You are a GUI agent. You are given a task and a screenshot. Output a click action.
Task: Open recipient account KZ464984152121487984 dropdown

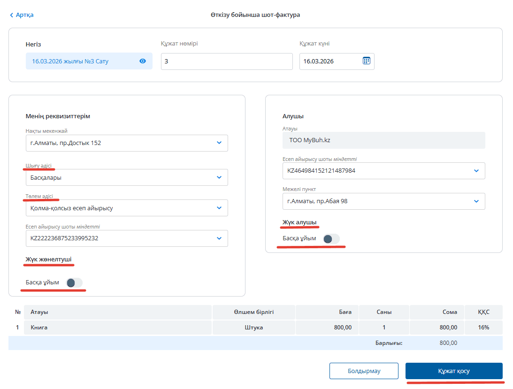pyautogui.click(x=476, y=171)
